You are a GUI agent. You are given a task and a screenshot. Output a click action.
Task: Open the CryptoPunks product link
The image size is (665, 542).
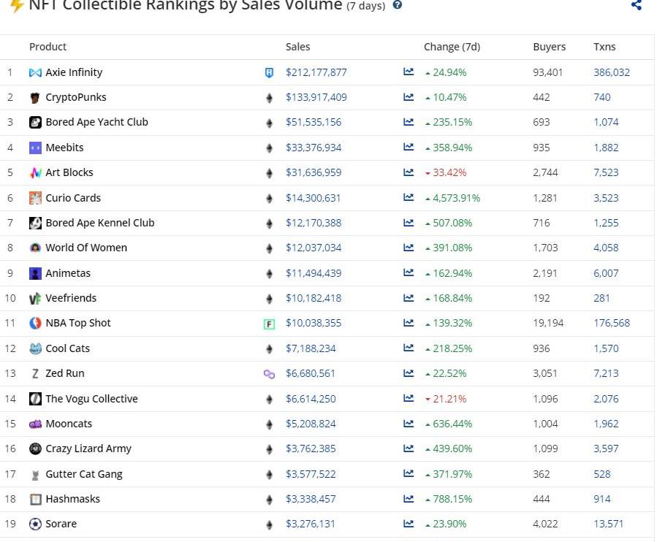pos(76,97)
